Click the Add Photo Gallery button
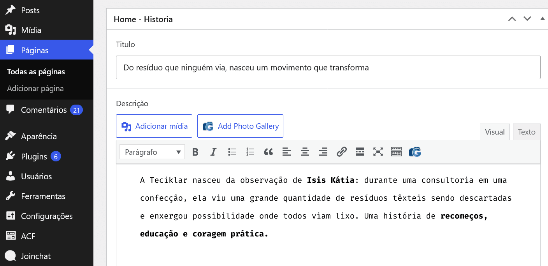This screenshot has width=548, height=266. (x=240, y=126)
